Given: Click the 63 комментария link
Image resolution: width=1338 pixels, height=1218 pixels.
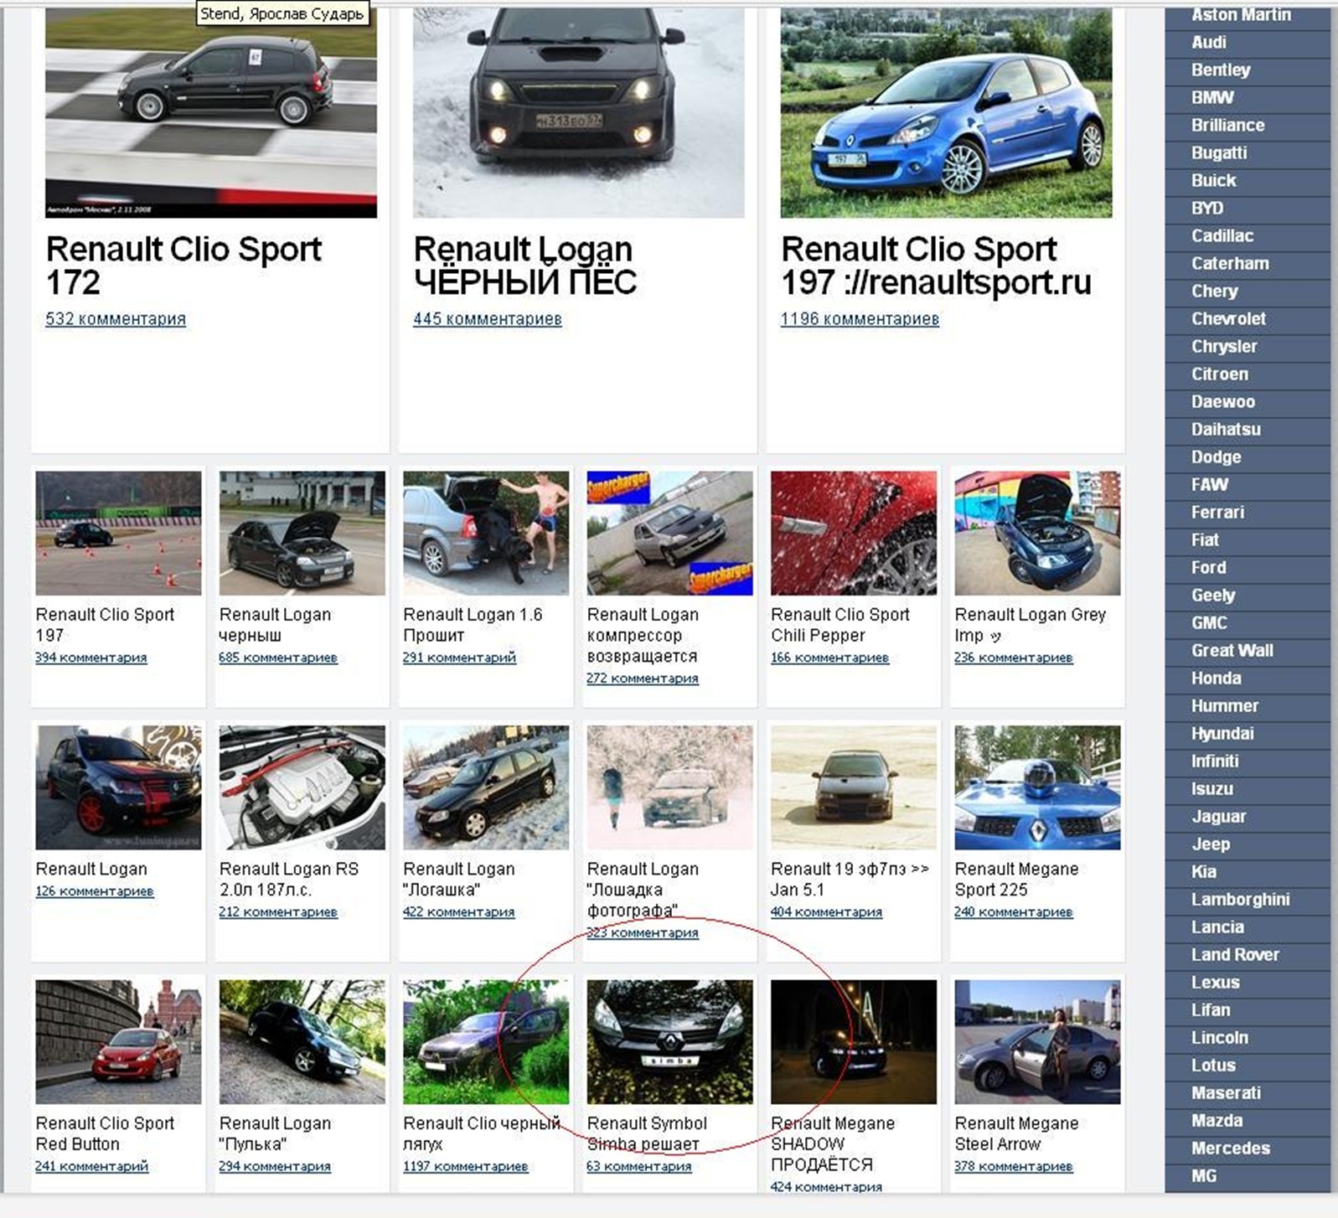Looking at the screenshot, I should tap(639, 1166).
